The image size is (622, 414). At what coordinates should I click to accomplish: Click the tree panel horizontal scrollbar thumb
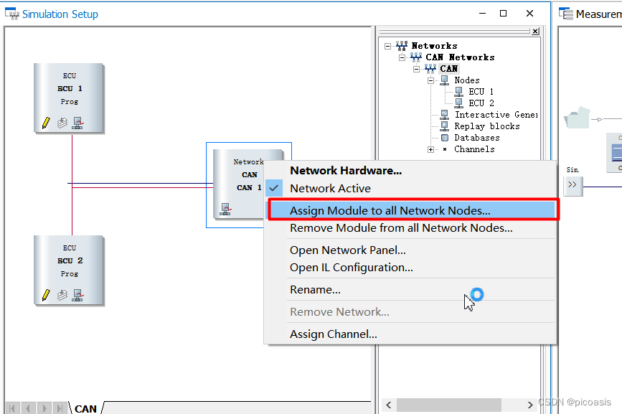coord(448,405)
